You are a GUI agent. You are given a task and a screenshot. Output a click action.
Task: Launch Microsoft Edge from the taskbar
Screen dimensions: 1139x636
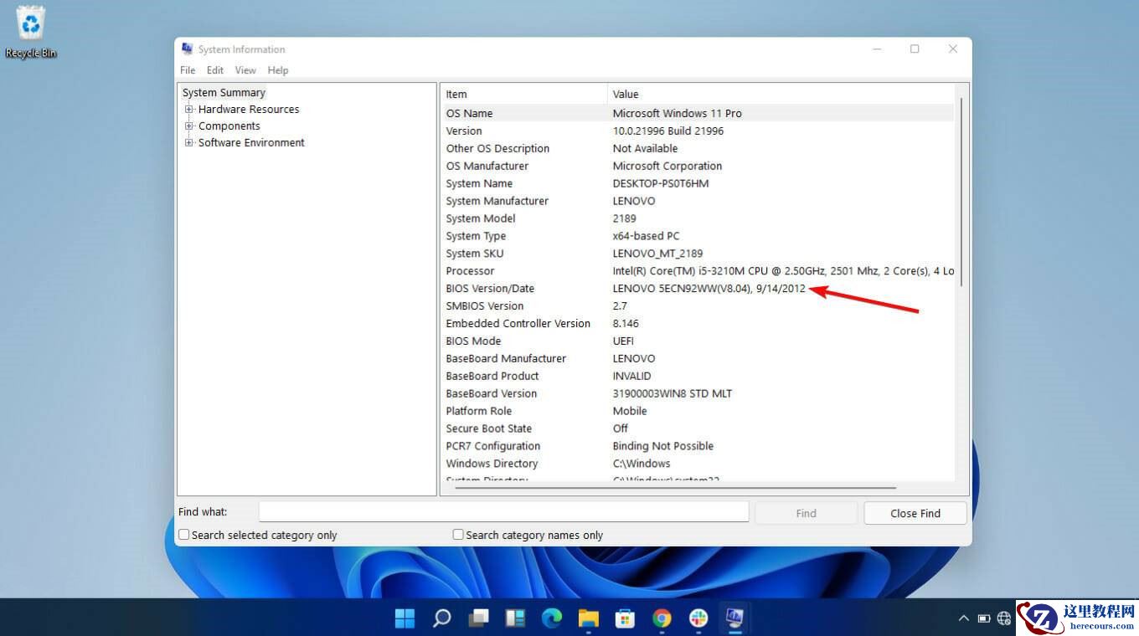(552, 618)
